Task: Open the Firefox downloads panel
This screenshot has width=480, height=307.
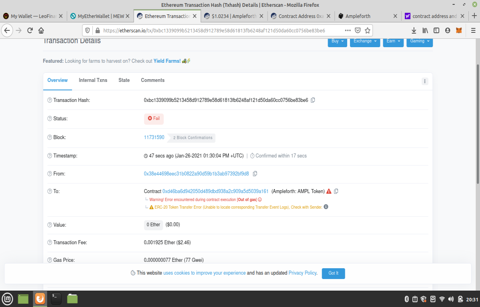Action: (x=414, y=30)
